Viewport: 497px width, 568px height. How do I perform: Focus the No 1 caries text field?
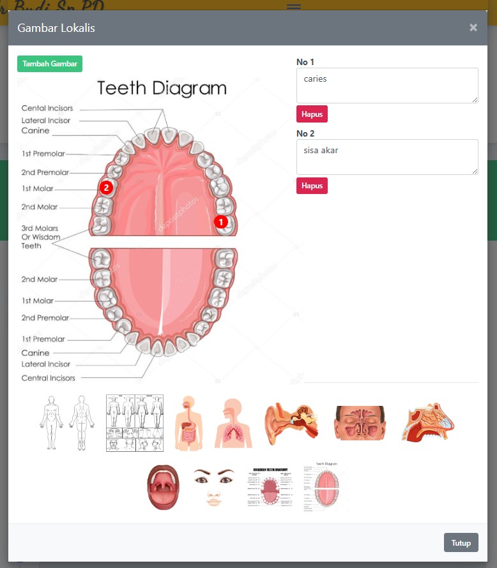tap(387, 86)
